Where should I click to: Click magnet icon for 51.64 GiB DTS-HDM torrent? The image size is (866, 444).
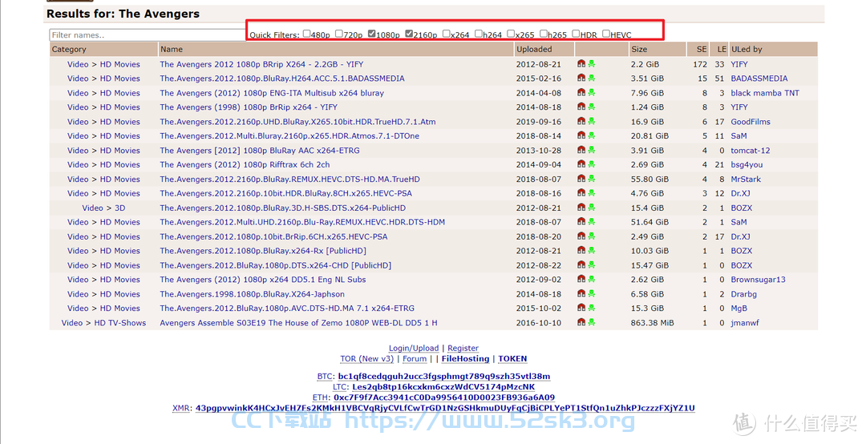tap(581, 221)
